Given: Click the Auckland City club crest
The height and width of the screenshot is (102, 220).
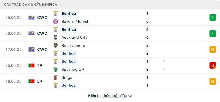Looking at the screenshot, I should (56, 37).
